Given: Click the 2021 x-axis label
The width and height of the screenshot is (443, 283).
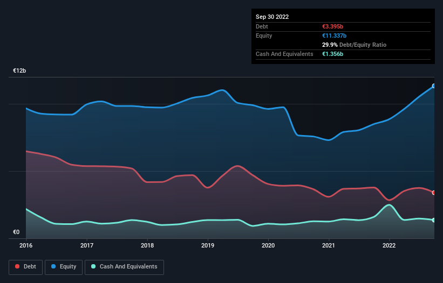Looking at the screenshot, I should (x=329, y=245).
